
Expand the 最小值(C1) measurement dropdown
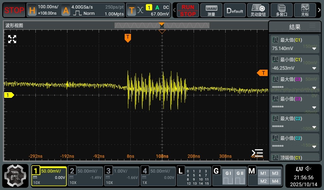[x=314, y=68]
